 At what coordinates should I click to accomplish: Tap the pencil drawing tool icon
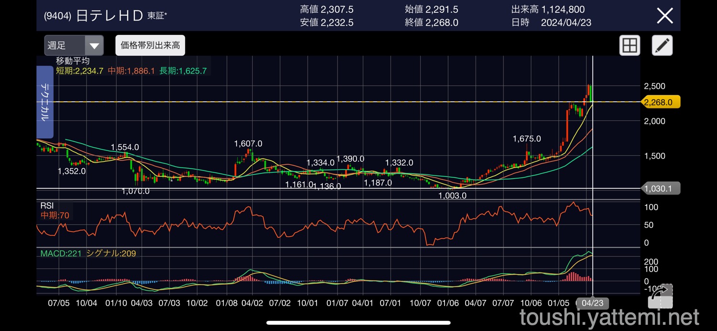(662, 46)
